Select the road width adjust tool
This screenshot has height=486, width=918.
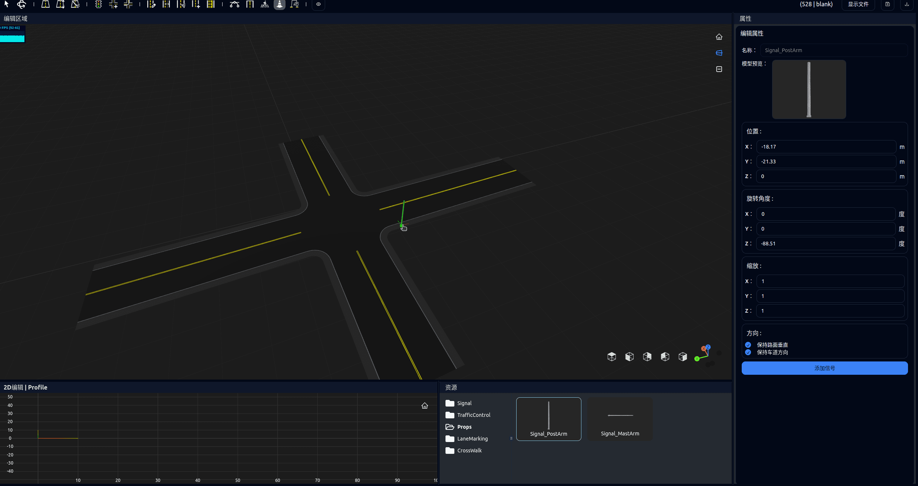[x=60, y=4]
